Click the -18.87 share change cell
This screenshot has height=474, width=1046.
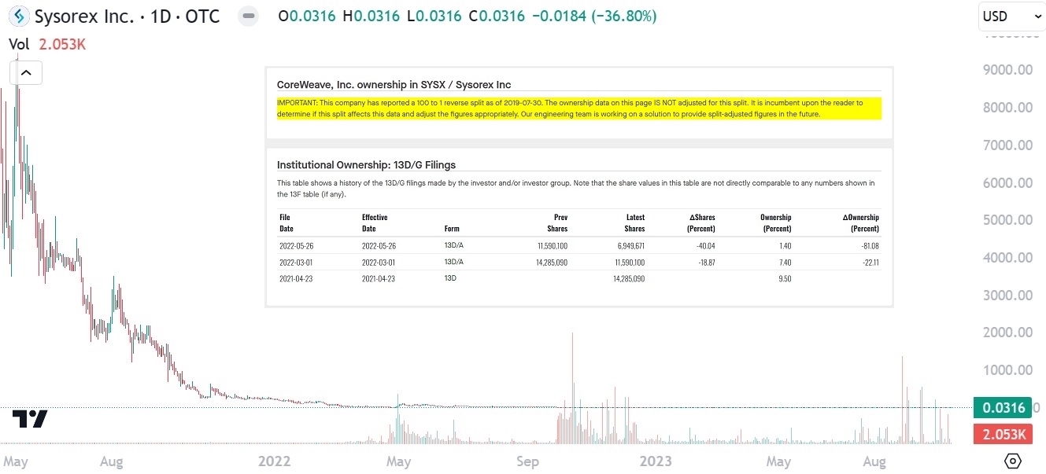coord(705,262)
